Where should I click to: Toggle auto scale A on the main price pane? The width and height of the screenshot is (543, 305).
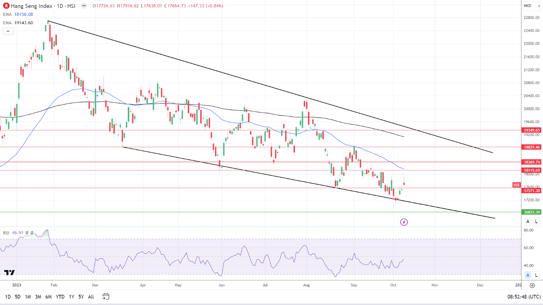[528, 222]
